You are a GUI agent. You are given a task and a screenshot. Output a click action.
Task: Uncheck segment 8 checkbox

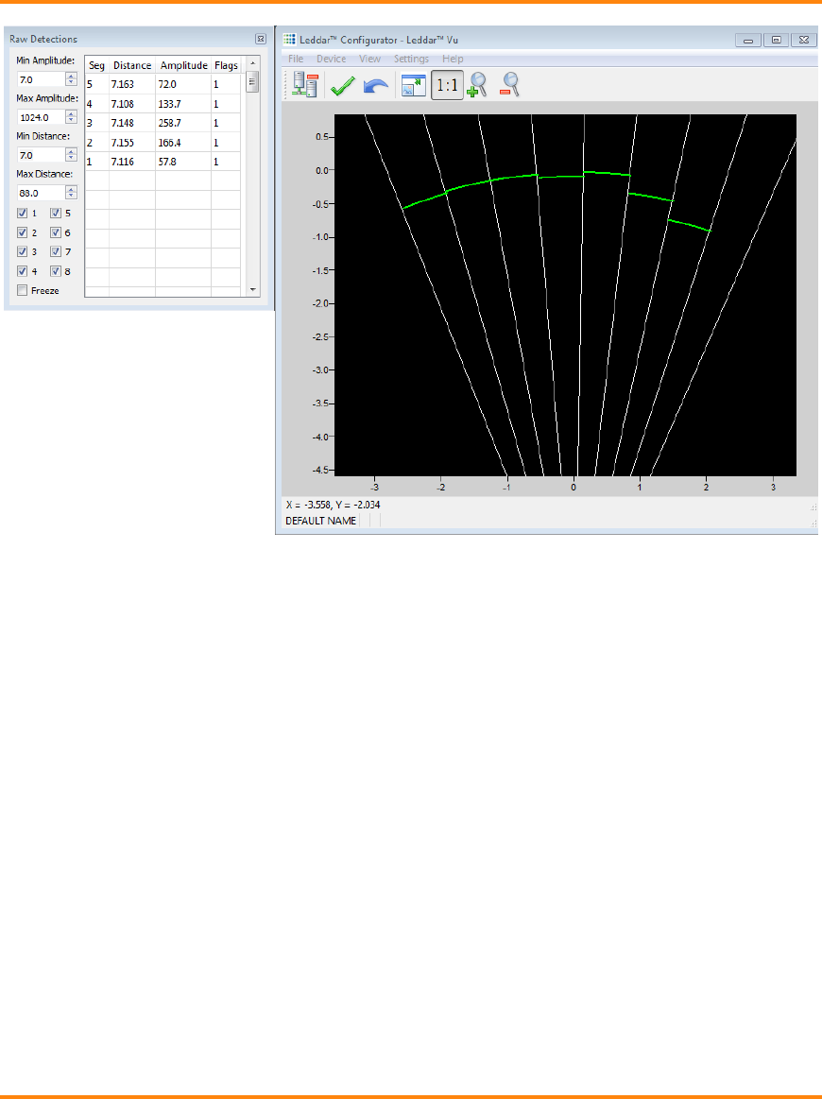coord(56,271)
